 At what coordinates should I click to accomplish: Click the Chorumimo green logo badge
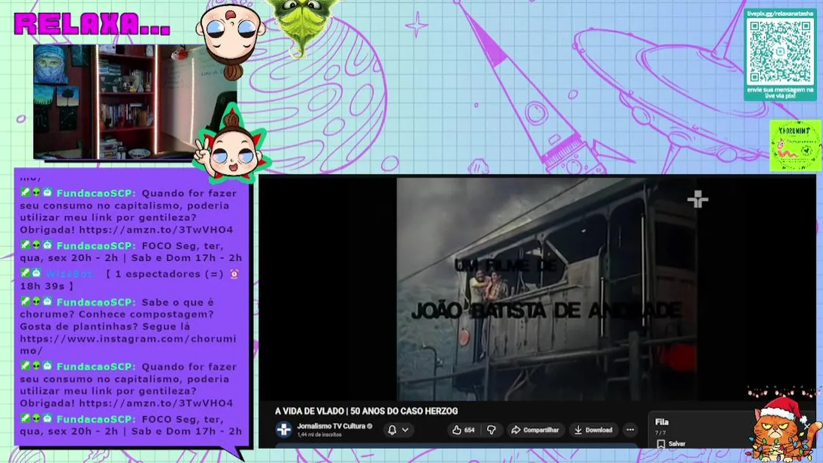pos(795,145)
